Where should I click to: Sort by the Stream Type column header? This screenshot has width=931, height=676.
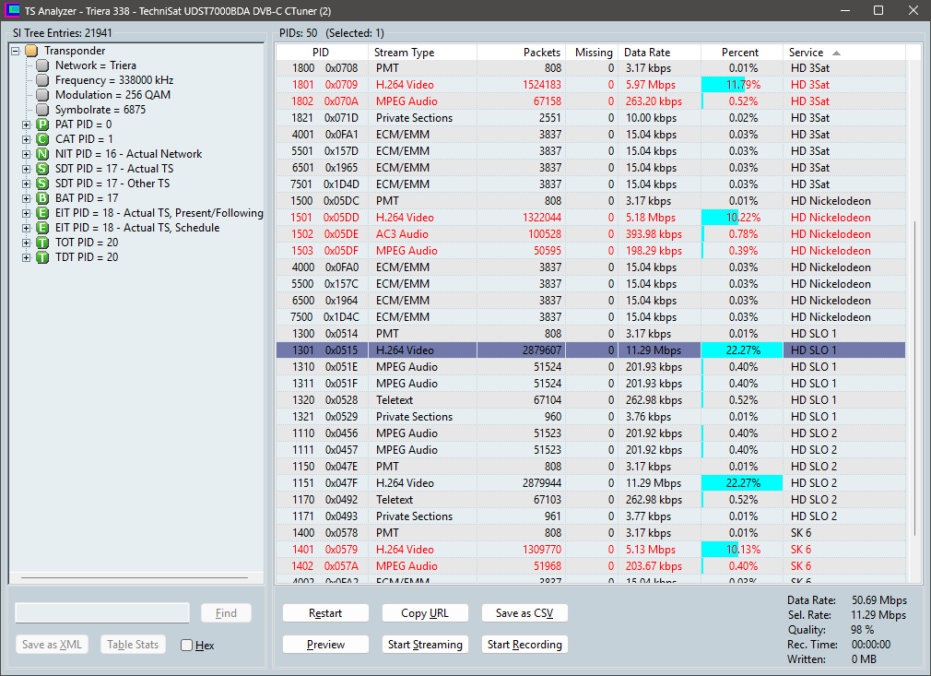pos(422,53)
